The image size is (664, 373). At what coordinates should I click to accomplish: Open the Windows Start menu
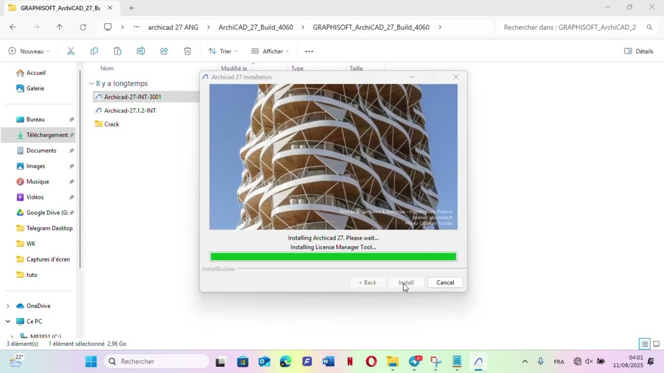pos(91,361)
